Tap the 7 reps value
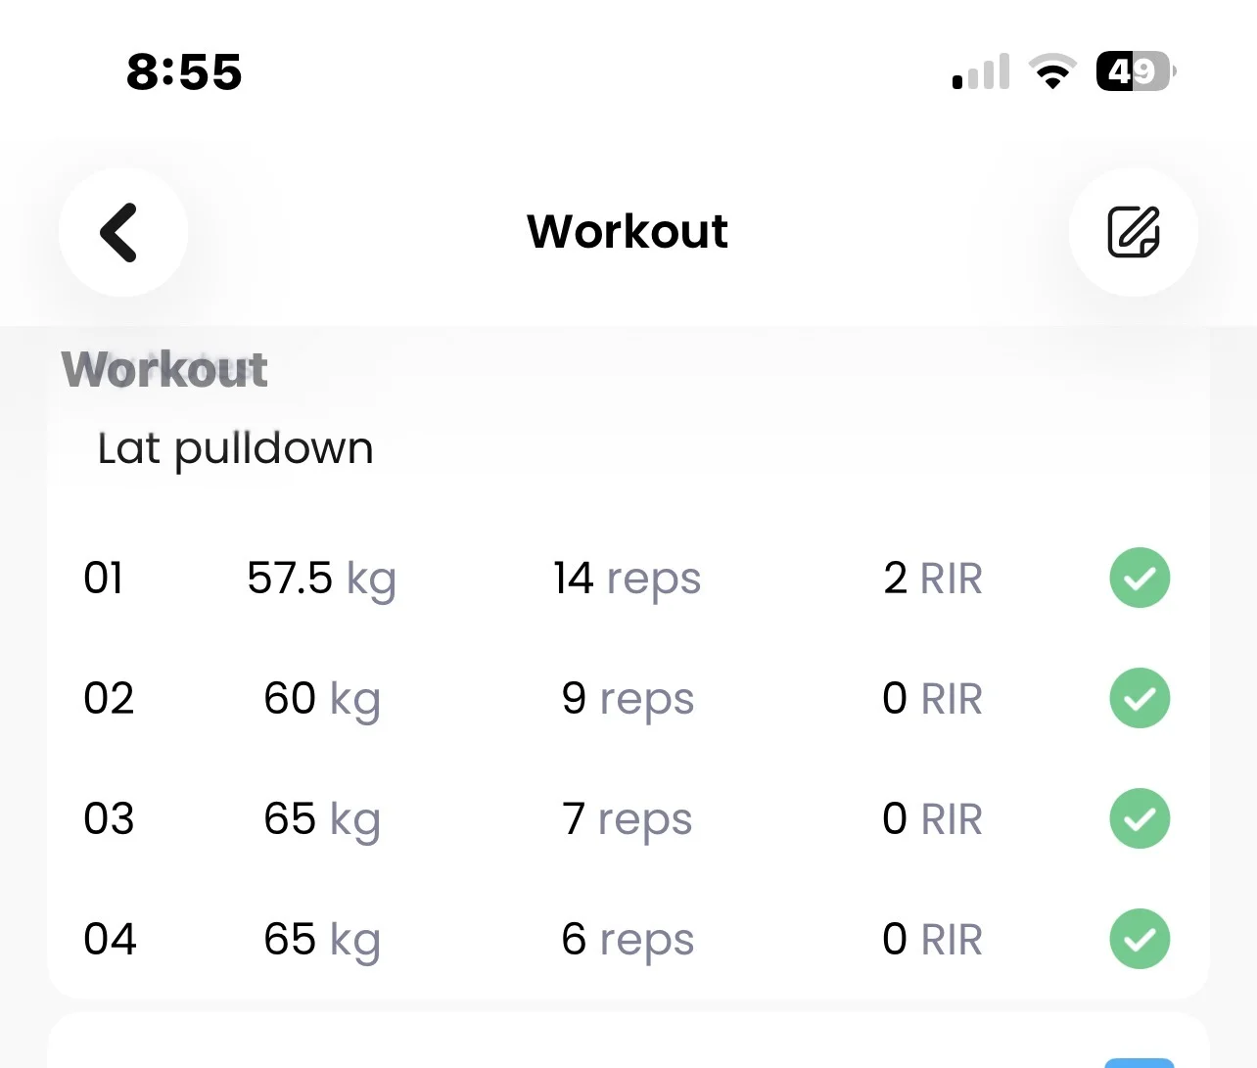The height and width of the screenshot is (1068, 1257). (x=627, y=819)
